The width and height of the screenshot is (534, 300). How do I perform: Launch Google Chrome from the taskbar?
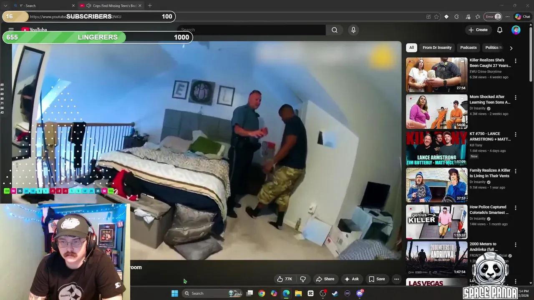(262, 293)
